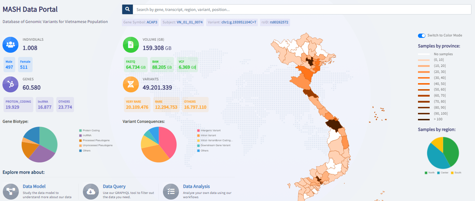This screenshot has width=475, height=201.
Task: Open the Data Analysis link
Action: click(x=196, y=186)
